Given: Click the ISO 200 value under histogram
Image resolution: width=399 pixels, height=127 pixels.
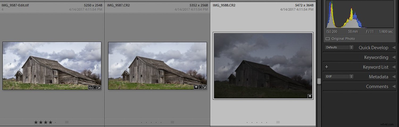Looking at the screenshot, I should coord(332,31).
